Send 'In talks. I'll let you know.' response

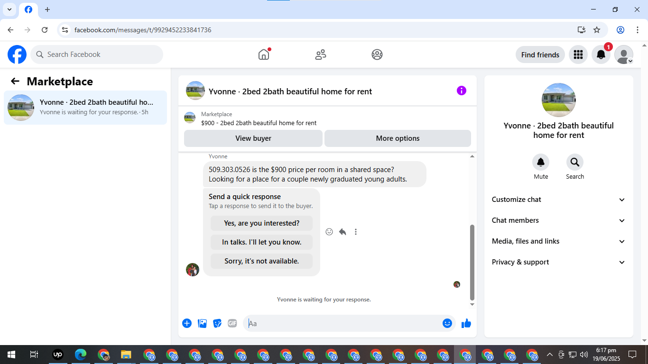(x=262, y=242)
